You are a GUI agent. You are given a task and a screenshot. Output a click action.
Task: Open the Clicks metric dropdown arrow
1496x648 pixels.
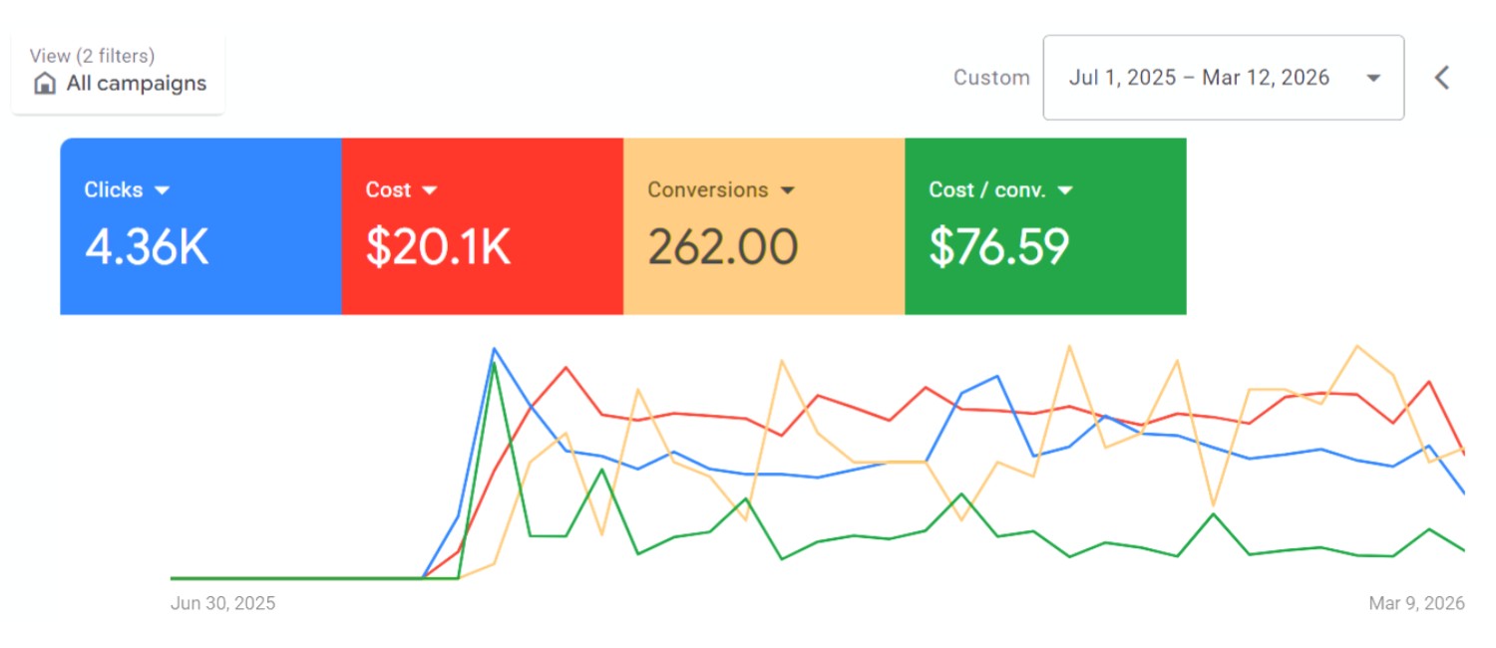coord(163,190)
